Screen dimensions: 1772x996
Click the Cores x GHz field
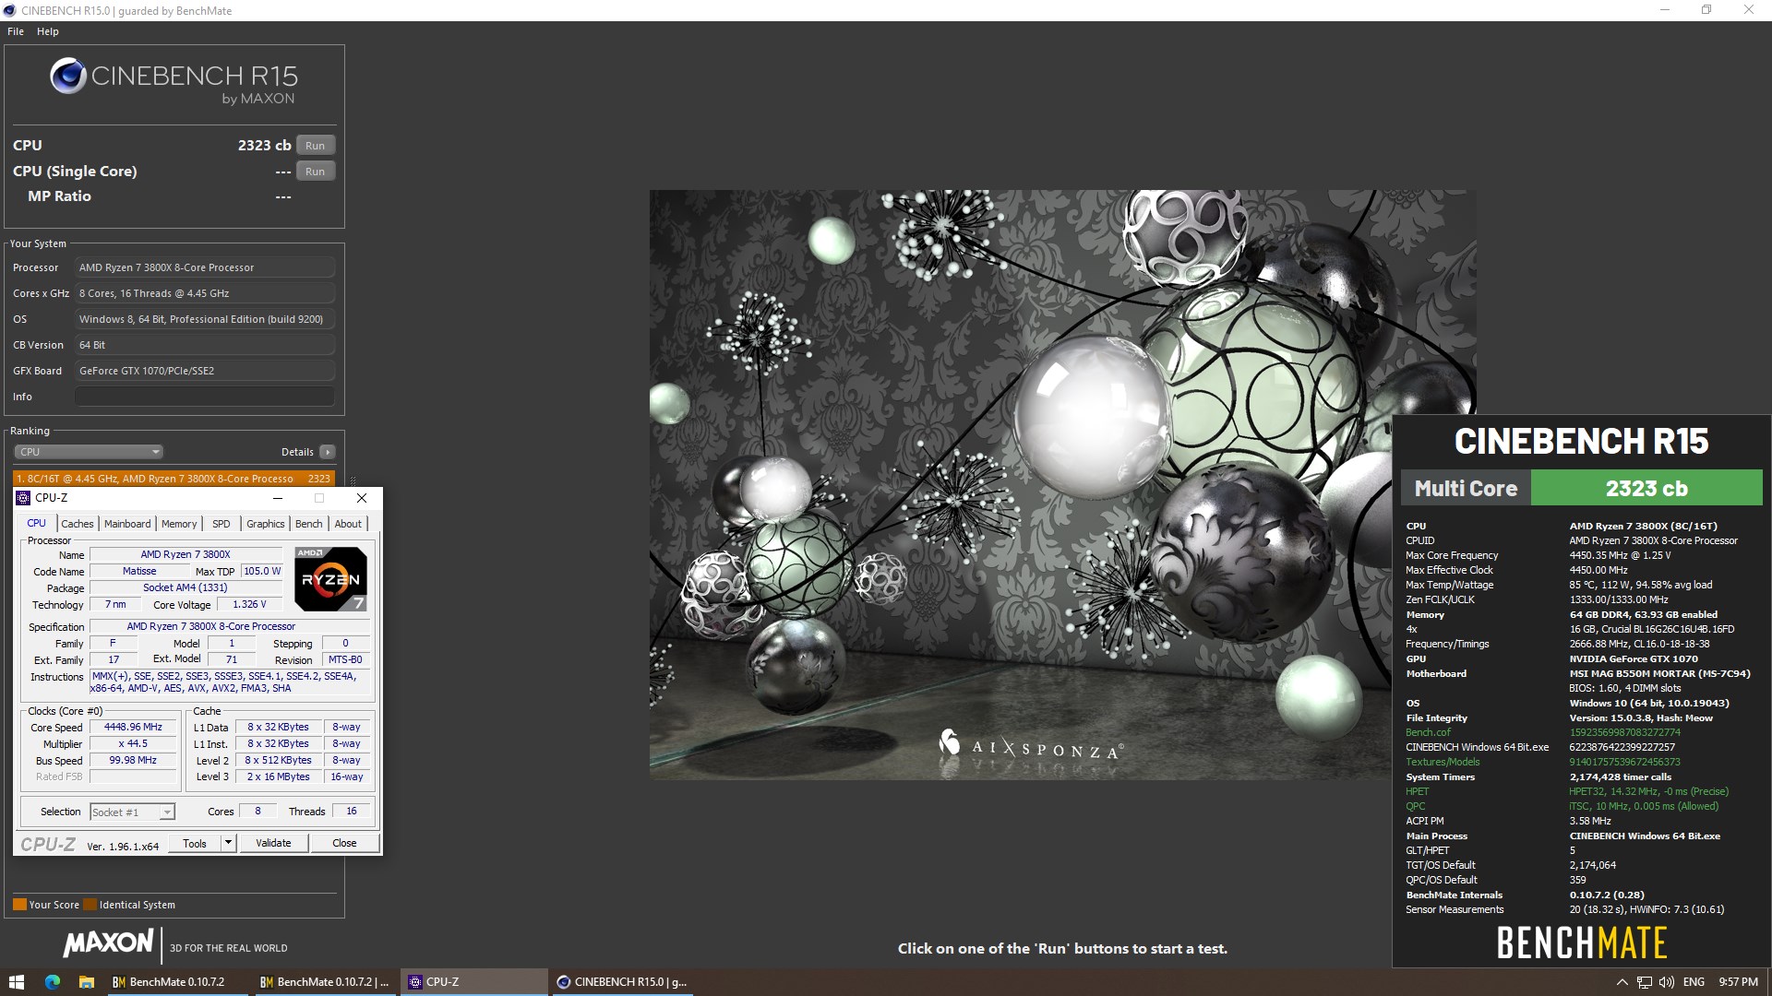pyautogui.click(x=204, y=293)
